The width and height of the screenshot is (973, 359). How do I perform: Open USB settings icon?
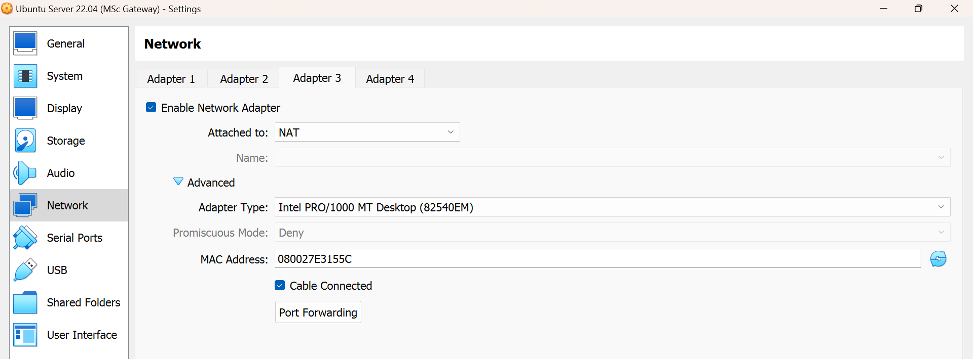(x=25, y=270)
